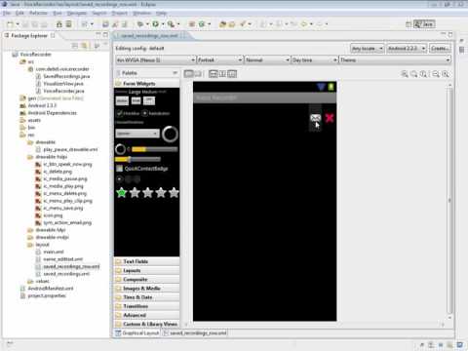Open the Project menu
This screenshot has width=468, height=351.
[x=120, y=13]
